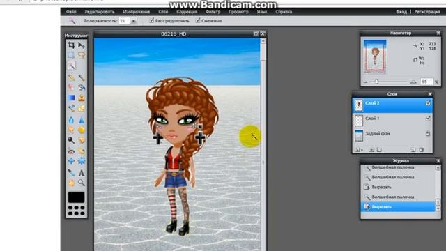Toggle the Смежные checkbox
Screen dimensions: 446x251
[198, 20]
